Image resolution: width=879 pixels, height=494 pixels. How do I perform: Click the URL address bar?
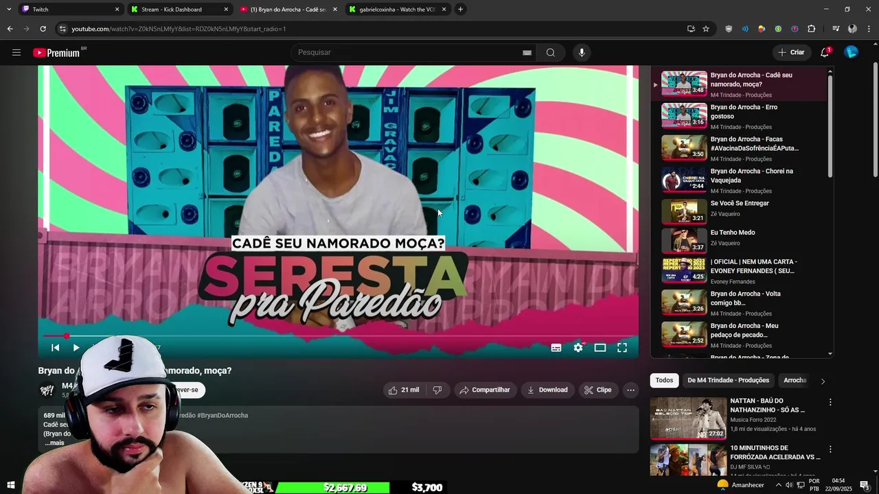click(371, 29)
